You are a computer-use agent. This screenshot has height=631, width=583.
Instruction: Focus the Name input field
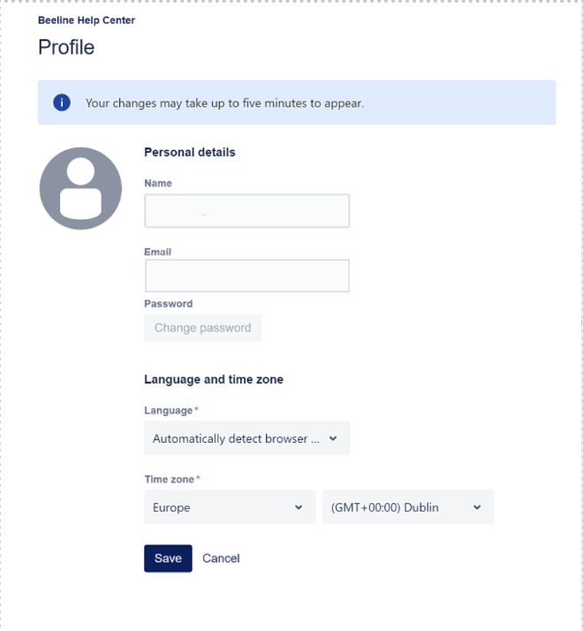coord(246,211)
